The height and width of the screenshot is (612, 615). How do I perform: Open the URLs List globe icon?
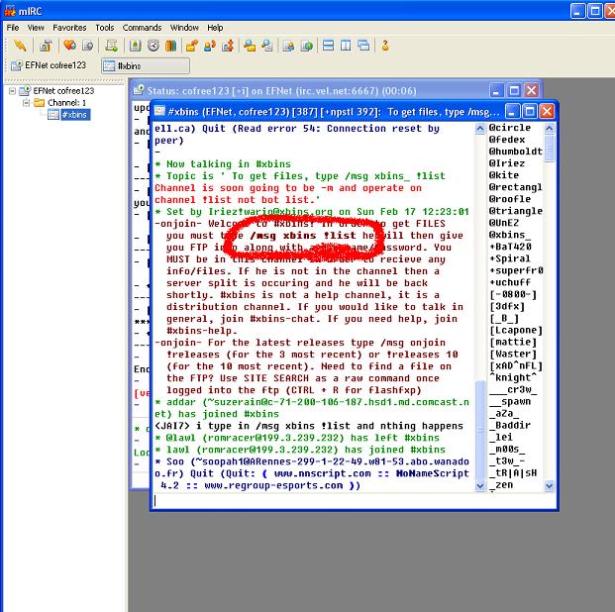point(307,46)
